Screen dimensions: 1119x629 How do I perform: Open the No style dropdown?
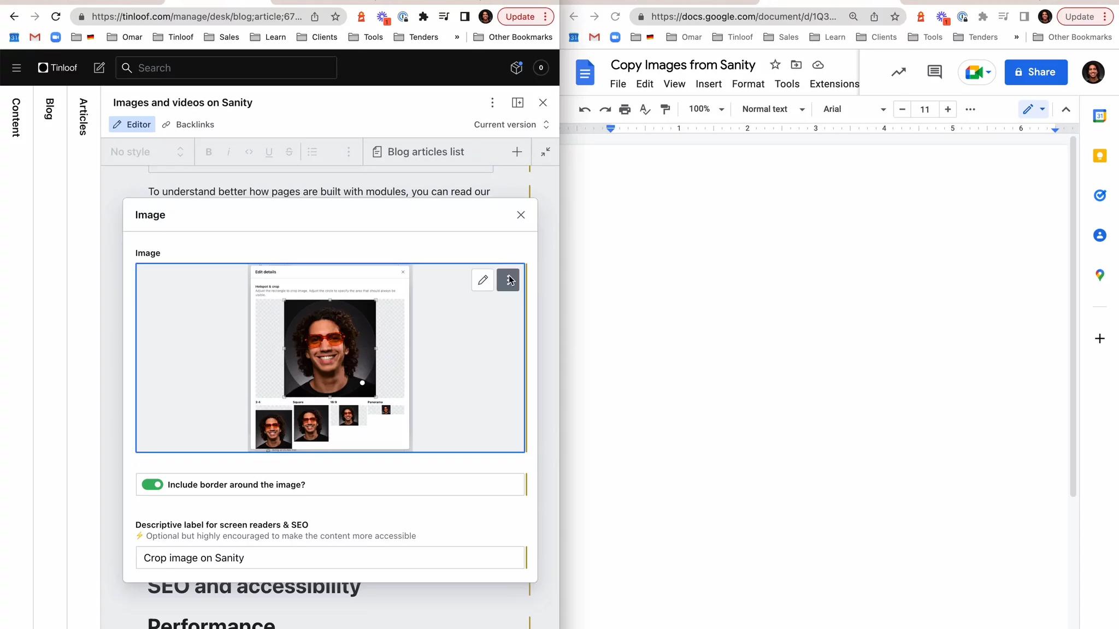pyautogui.click(x=146, y=152)
